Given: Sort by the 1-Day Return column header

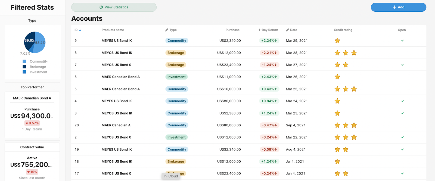Looking at the screenshot, I should point(268,30).
